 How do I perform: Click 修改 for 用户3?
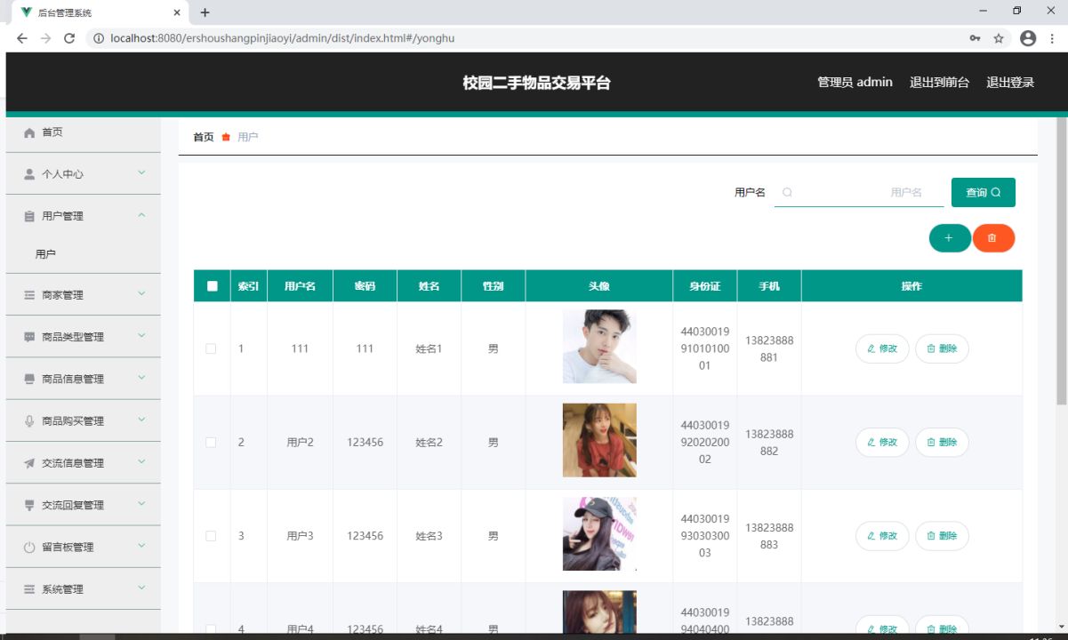point(882,536)
